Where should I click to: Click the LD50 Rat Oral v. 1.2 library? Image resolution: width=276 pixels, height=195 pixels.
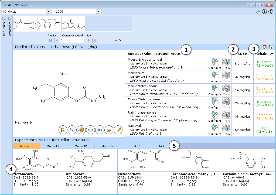[146, 134]
